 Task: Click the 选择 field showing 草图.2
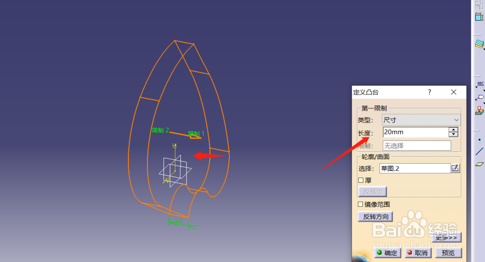pyautogui.click(x=415, y=169)
